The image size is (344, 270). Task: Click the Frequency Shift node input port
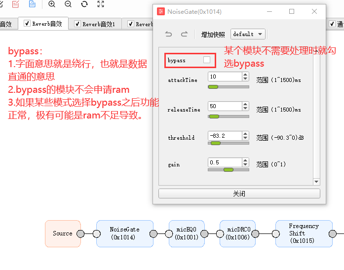pos(276,234)
